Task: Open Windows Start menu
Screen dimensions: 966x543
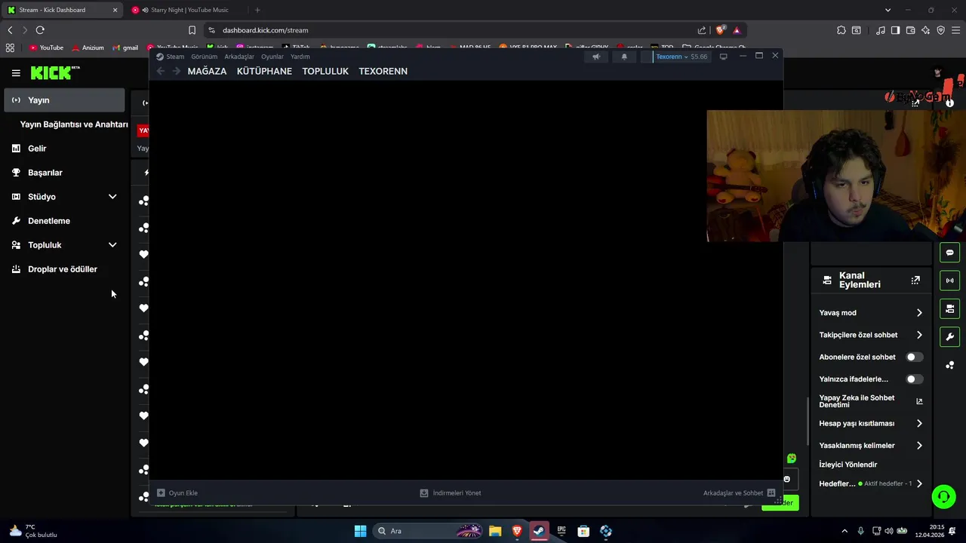Action: (361, 531)
